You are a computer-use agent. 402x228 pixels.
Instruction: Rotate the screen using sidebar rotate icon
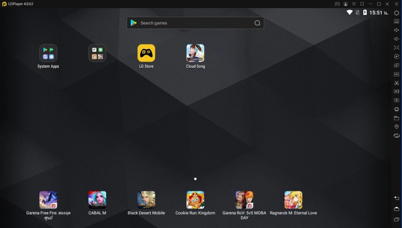396,136
